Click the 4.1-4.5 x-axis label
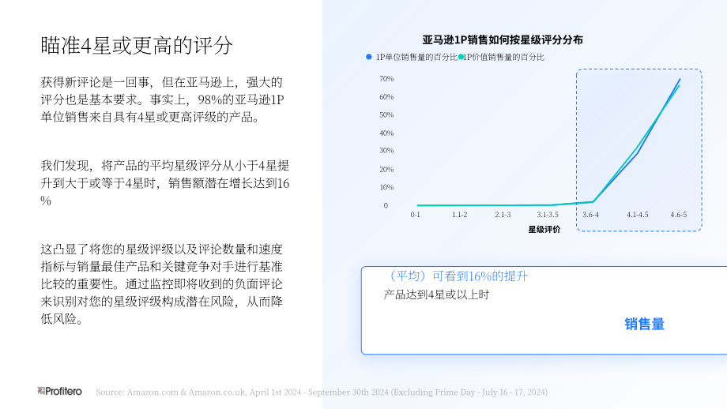The width and height of the screenshot is (727, 409). point(638,215)
